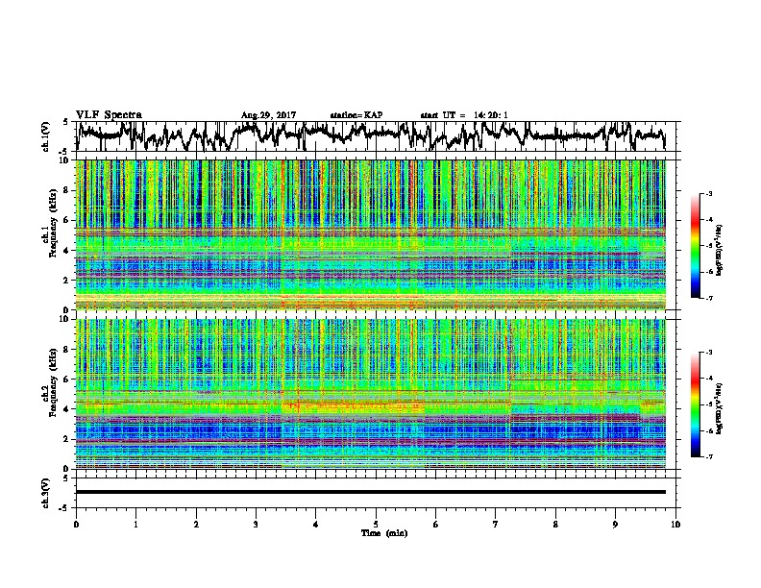Image resolution: width=761 pixels, height=588 pixels.
Task: Click the 'ch.1(V)' waveform axis label
Action: click(x=46, y=136)
